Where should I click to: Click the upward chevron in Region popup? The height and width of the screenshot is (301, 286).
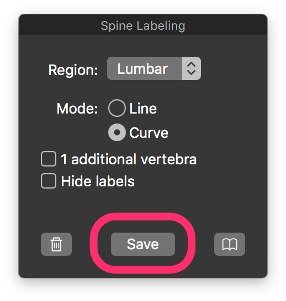(192, 64)
